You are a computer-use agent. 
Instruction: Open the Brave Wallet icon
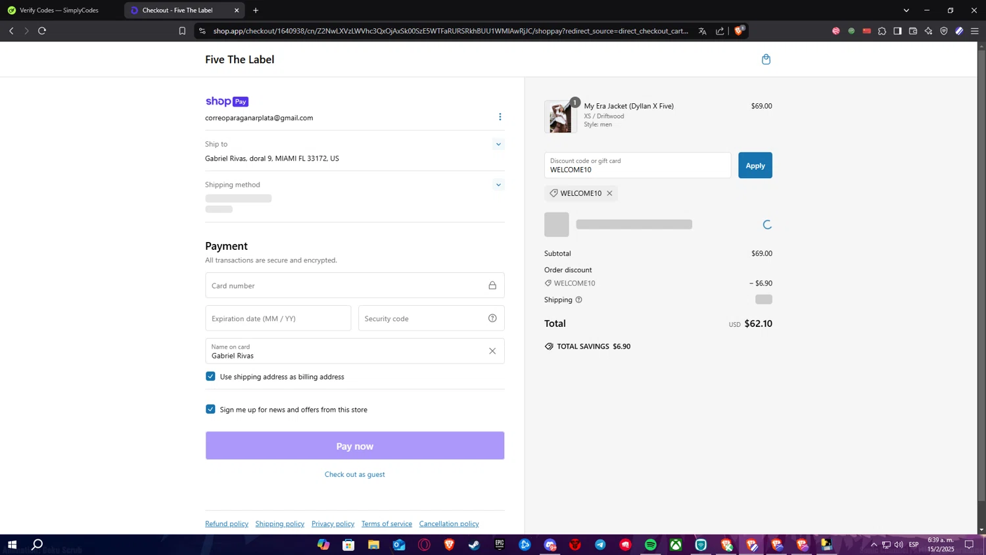coord(913,31)
